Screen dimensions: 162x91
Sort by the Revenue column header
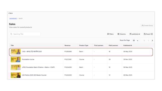[x=67, y=46]
